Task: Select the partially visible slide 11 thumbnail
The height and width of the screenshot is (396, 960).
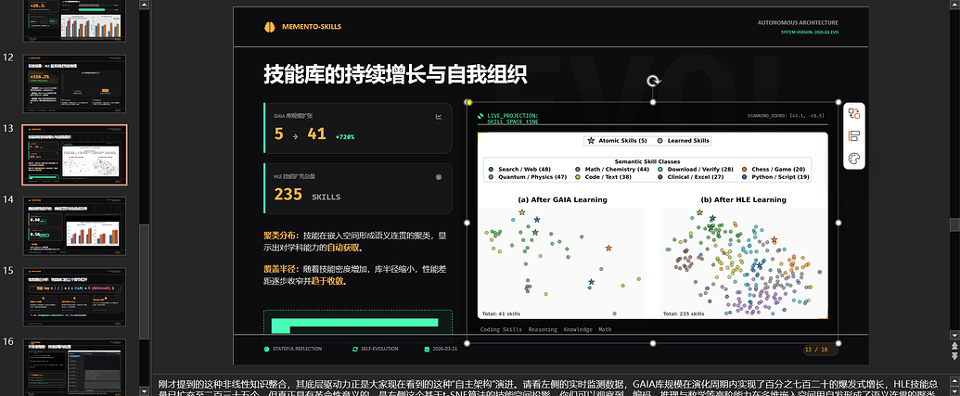Action: point(75,20)
